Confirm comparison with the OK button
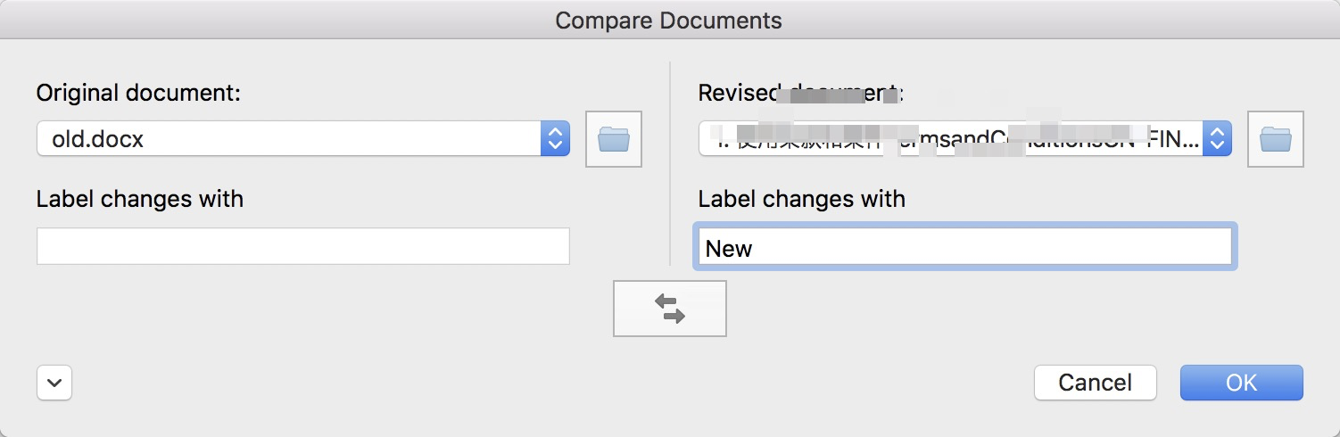The height and width of the screenshot is (437, 1340). [1241, 383]
